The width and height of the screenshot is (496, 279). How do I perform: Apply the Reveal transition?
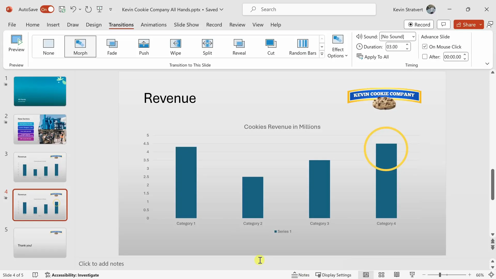[239, 47]
